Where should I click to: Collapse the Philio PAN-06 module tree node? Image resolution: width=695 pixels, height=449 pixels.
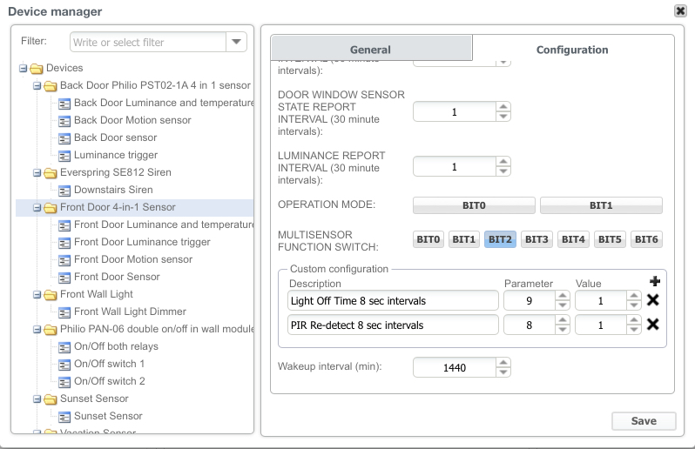[x=37, y=329]
